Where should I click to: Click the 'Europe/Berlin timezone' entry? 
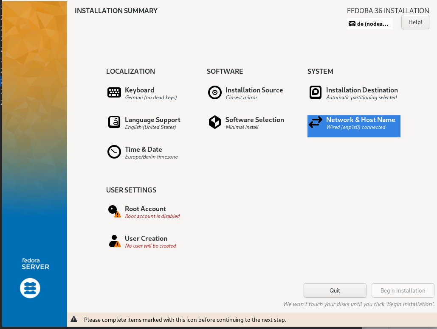click(151, 157)
